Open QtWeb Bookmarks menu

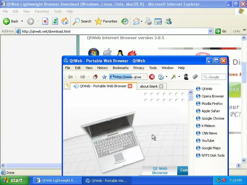(x=121, y=68)
